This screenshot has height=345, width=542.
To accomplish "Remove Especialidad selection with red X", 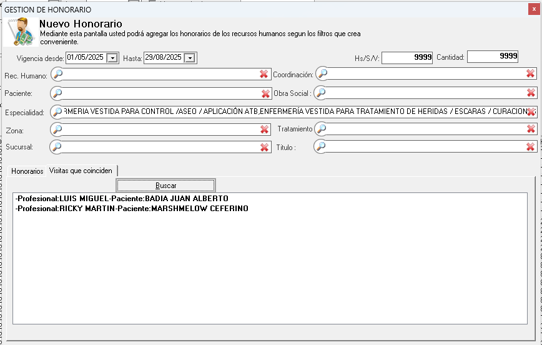I will pos(531,112).
